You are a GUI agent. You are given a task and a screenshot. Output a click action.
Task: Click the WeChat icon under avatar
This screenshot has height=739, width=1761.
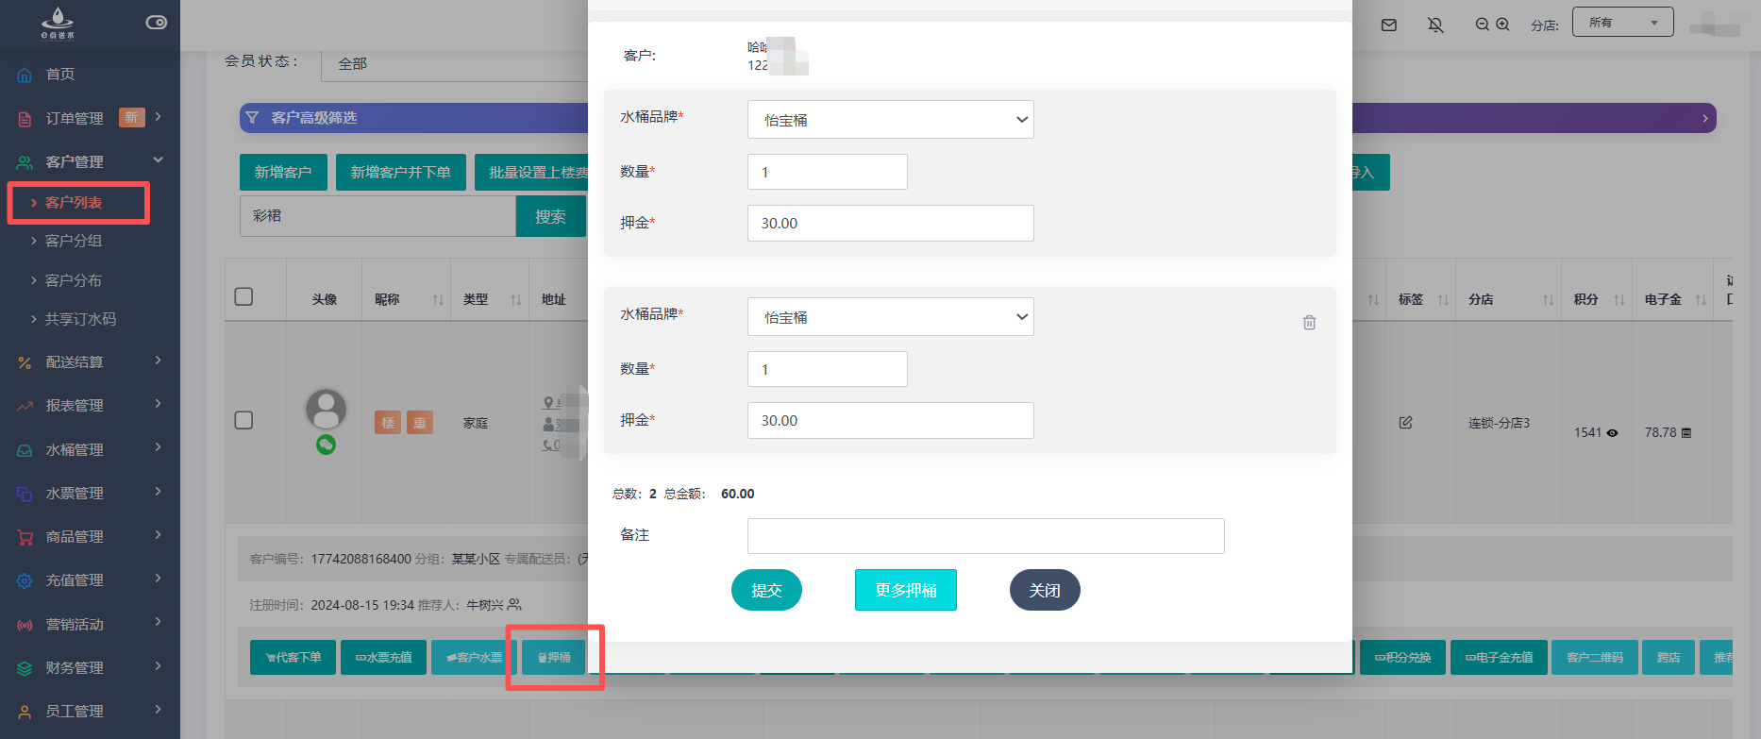pyautogui.click(x=326, y=445)
